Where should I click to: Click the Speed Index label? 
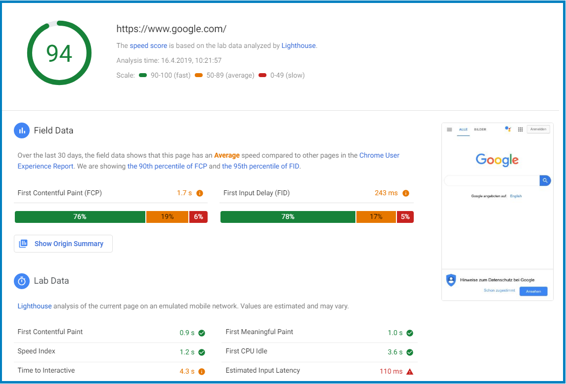coord(37,351)
